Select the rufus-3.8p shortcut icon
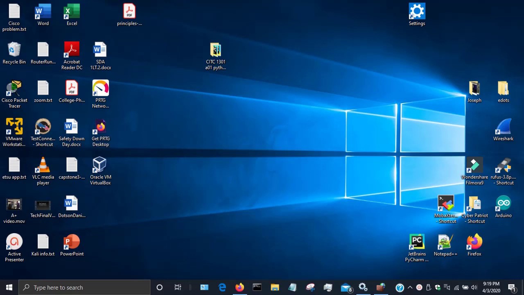The image size is (524, 295). (x=503, y=172)
